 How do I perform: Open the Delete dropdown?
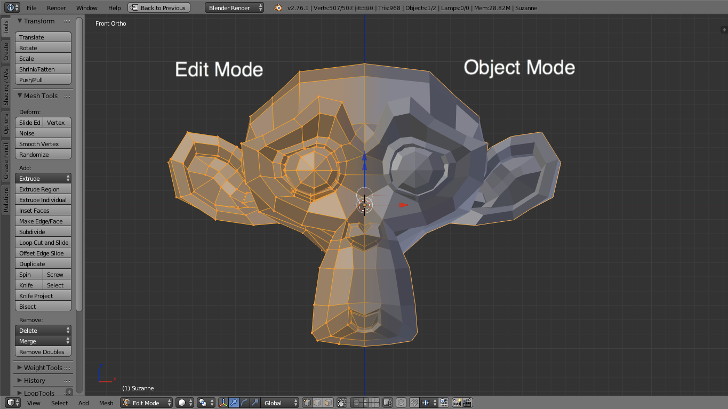click(43, 330)
